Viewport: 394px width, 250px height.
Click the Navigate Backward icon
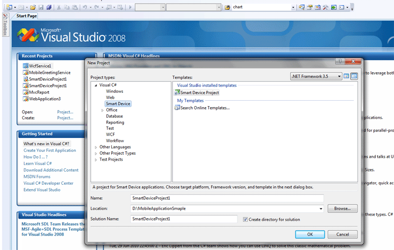pos(109,7)
